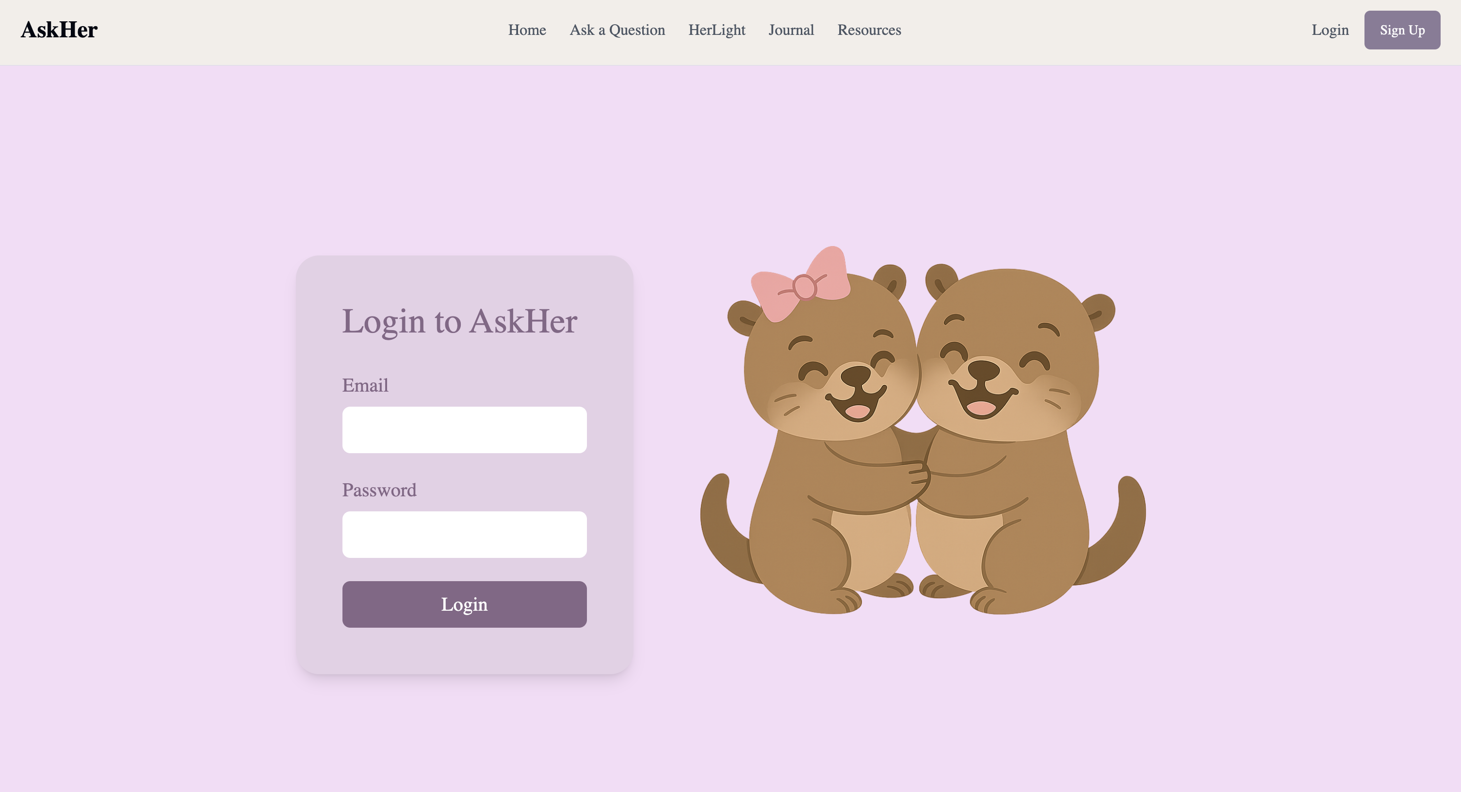Click the Password field label
This screenshot has height=792, width=1461.
coord(379,491)
